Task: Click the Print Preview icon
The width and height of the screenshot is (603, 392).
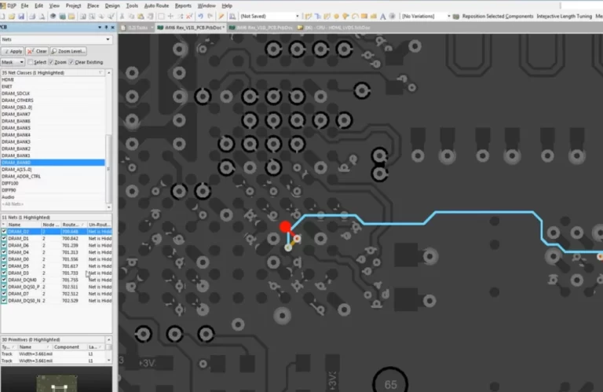Action: pos(42,16)
